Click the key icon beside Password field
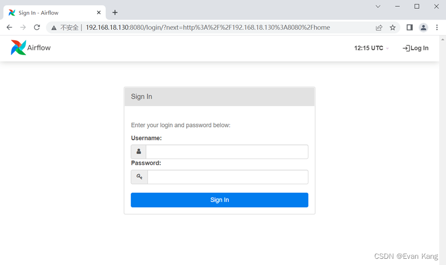This screenshot has width=446, height=265. pos(139,177)
